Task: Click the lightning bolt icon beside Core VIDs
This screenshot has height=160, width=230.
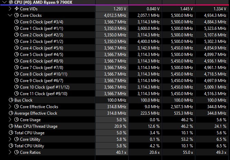Action: pos(17,9)
